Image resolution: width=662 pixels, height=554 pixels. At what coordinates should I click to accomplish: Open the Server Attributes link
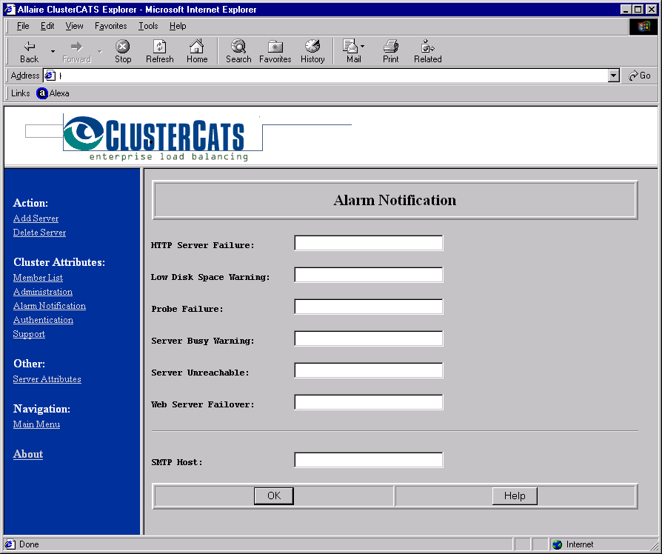point(47,379)
